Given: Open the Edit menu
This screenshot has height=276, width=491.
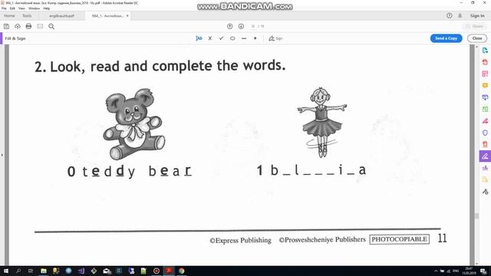Looking at the screenshot, I should point(12,8).
